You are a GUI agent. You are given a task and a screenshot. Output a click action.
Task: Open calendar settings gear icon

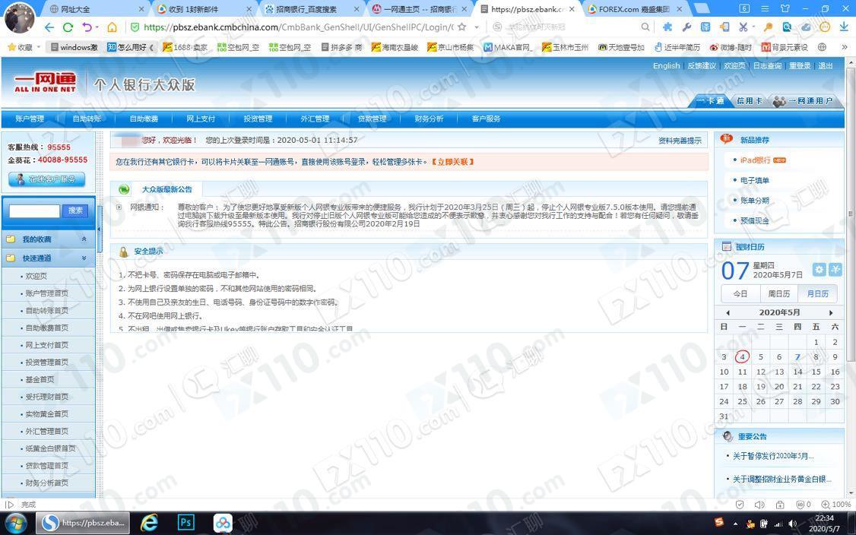tap(819, 269)
